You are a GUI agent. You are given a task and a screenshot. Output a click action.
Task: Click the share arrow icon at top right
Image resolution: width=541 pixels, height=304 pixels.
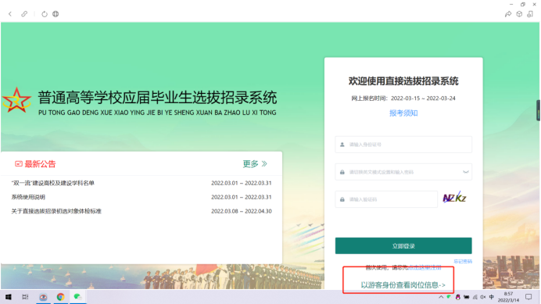pos(508,14)
